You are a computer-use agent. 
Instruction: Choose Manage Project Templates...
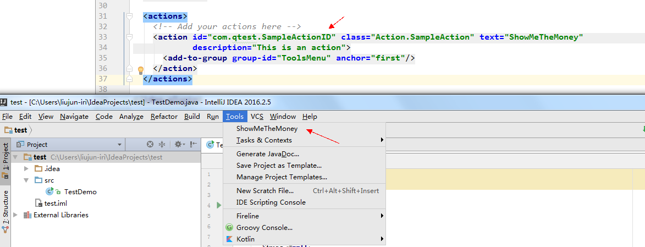click(305, 177)
